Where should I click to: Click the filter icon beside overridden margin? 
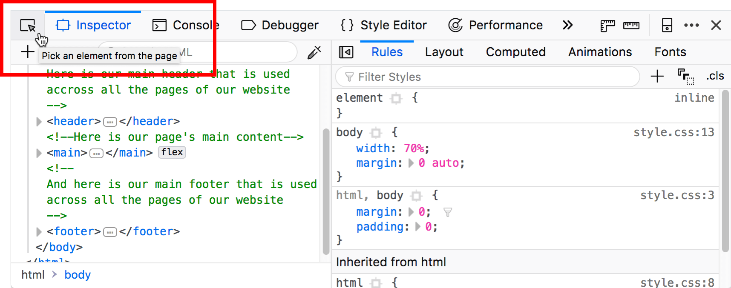pyautogui.click(x=448, y=212)
